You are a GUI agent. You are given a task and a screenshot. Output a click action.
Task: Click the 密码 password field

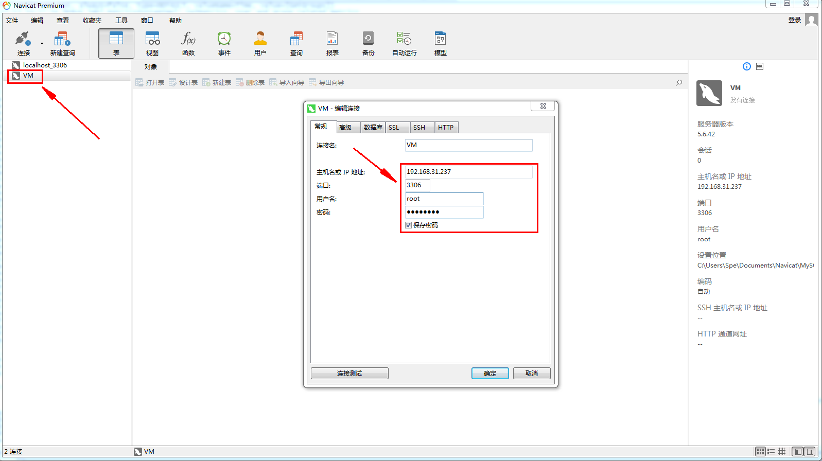(444, 212)
